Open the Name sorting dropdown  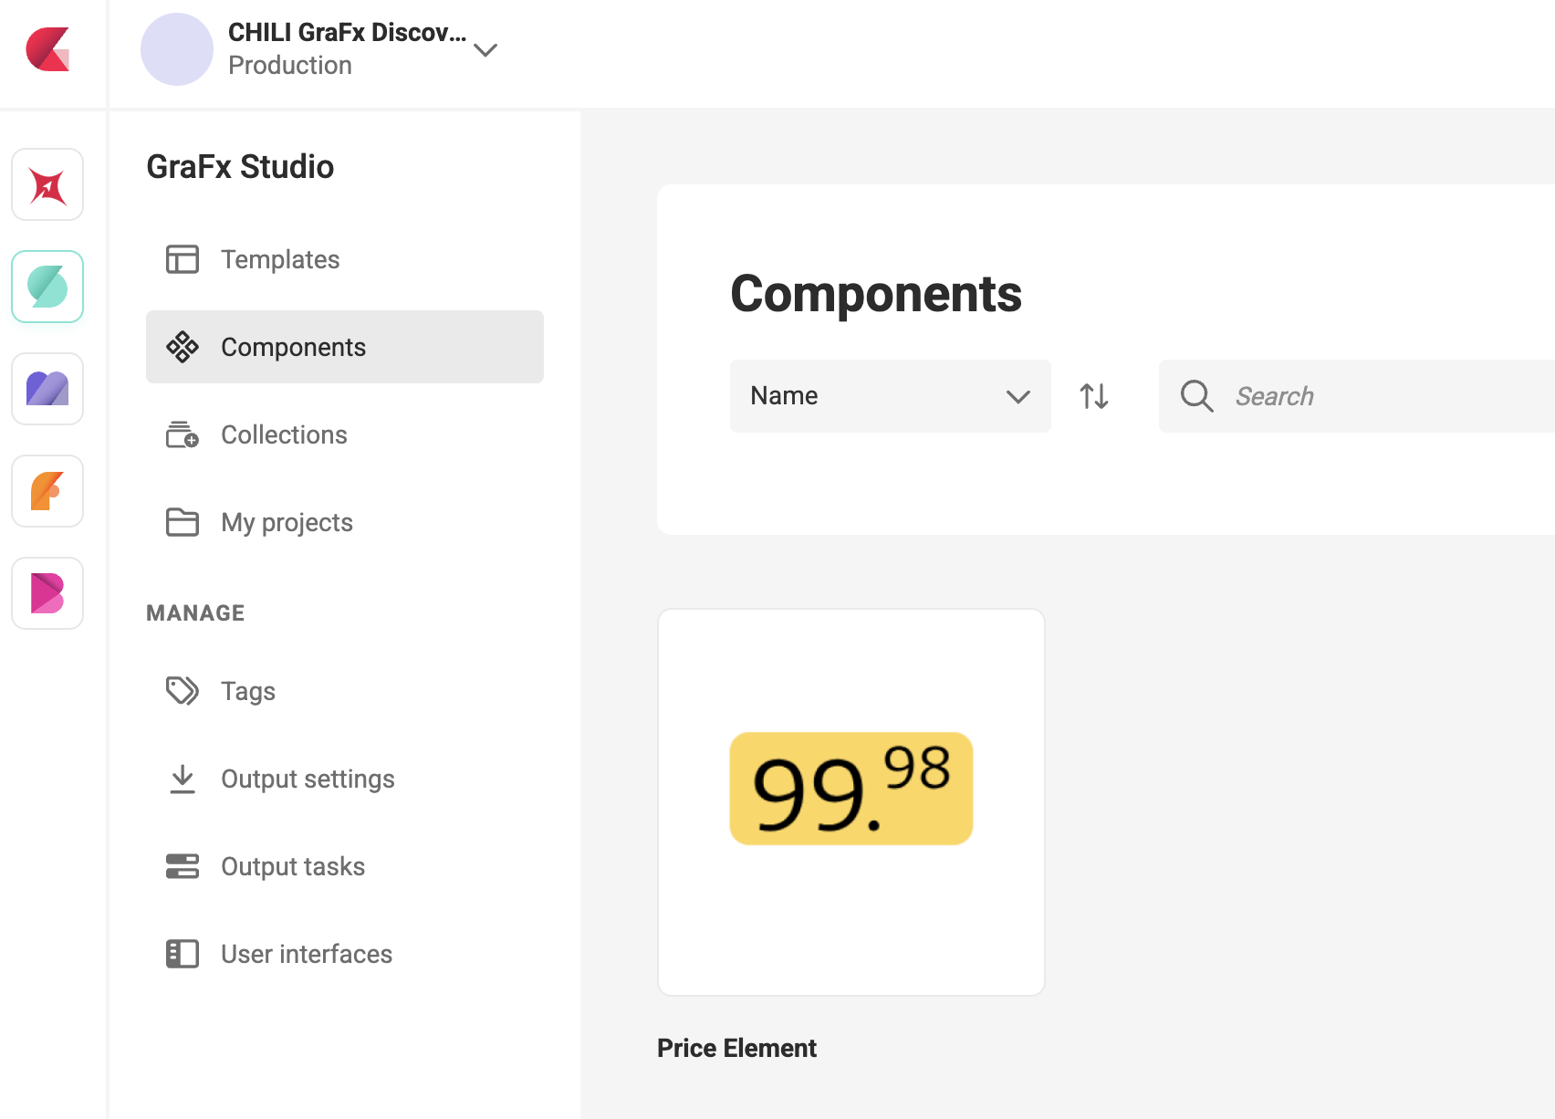point(890,396)
